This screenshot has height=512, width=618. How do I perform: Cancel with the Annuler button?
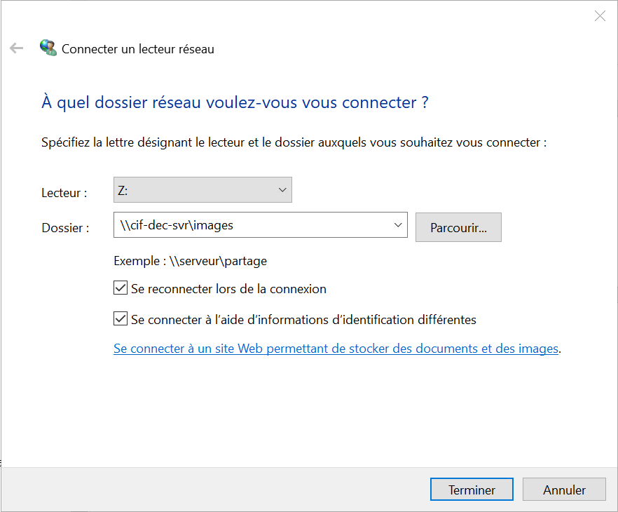[564, 490]
